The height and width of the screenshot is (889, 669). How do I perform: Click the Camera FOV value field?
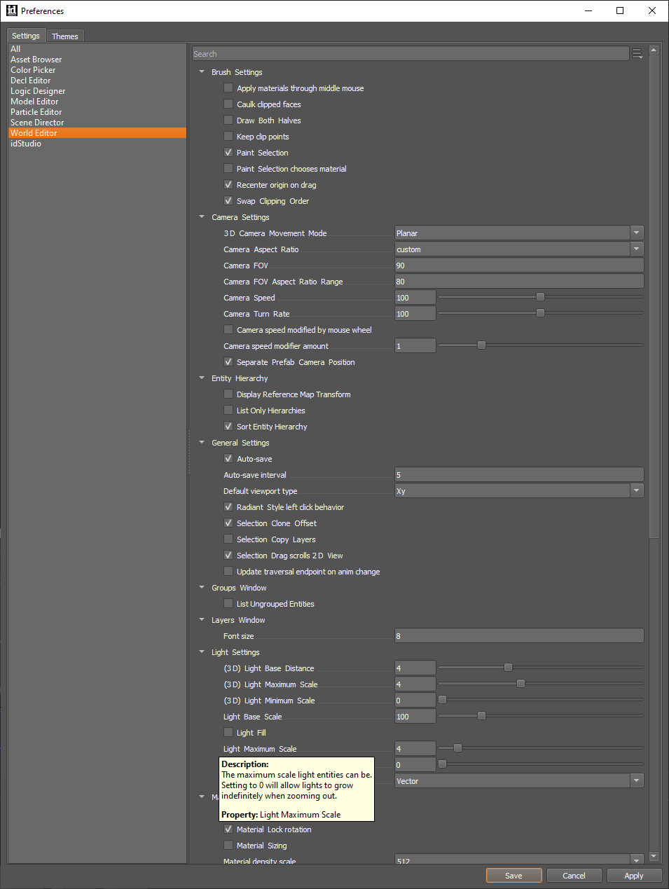[519, 266]
